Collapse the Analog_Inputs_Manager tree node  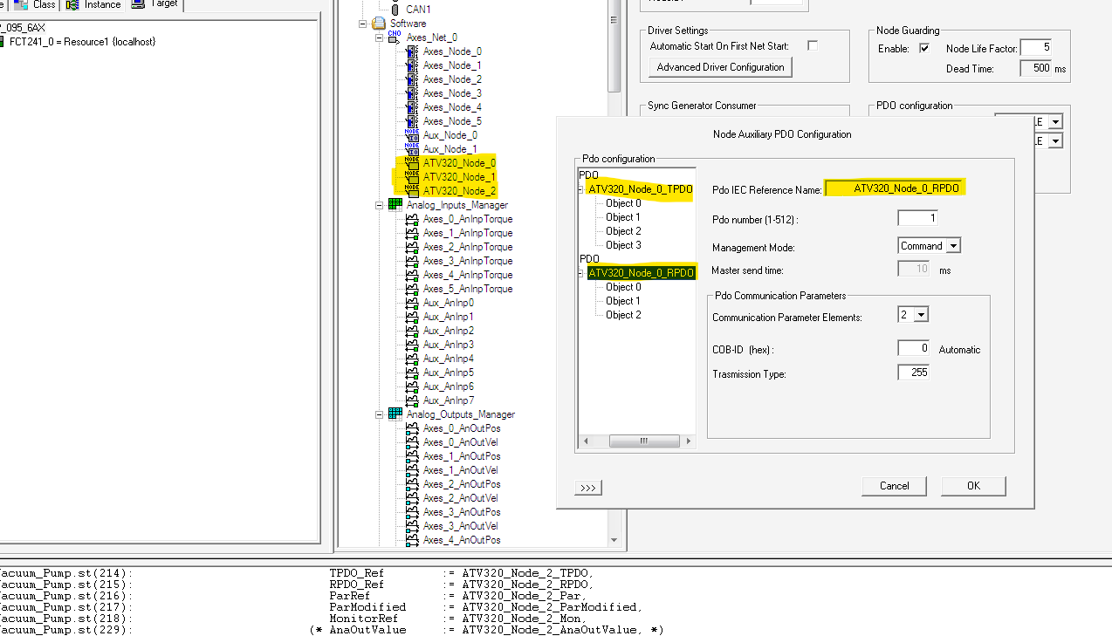[x=379, y=205]
